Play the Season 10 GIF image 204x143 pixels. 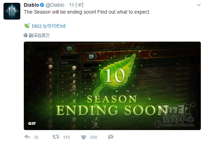[112, 86]
